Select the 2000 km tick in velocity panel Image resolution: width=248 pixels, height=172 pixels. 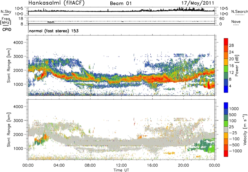click(18, 134)
